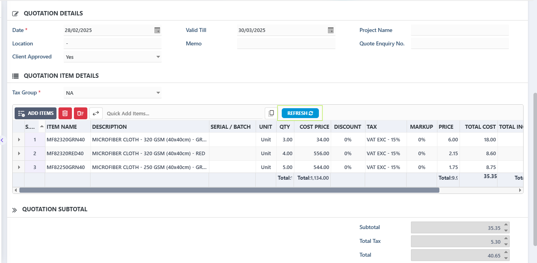Open the Date calendar picker icon
Screen dimensions: 537x263
(157, 30)
